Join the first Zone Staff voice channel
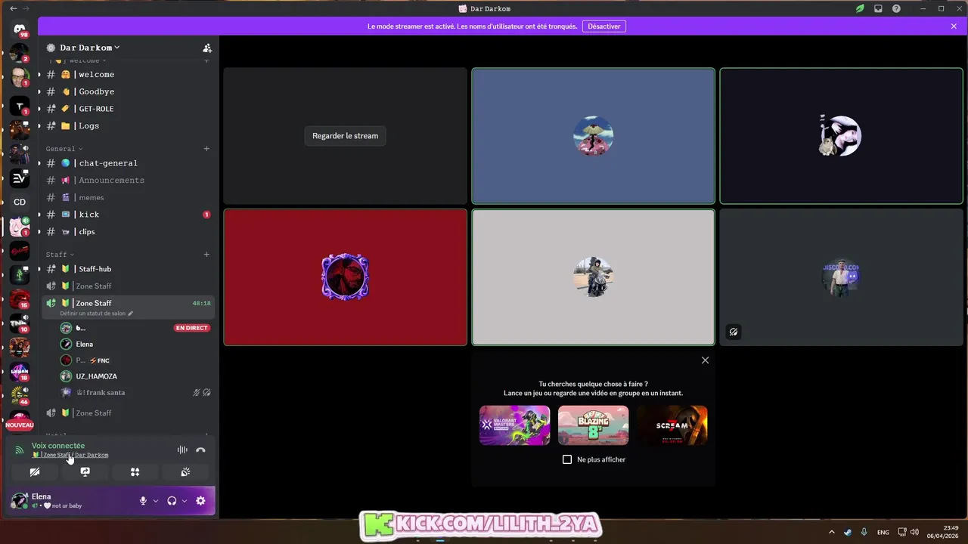Screen dimensions: 968x544 pos(128,286)
